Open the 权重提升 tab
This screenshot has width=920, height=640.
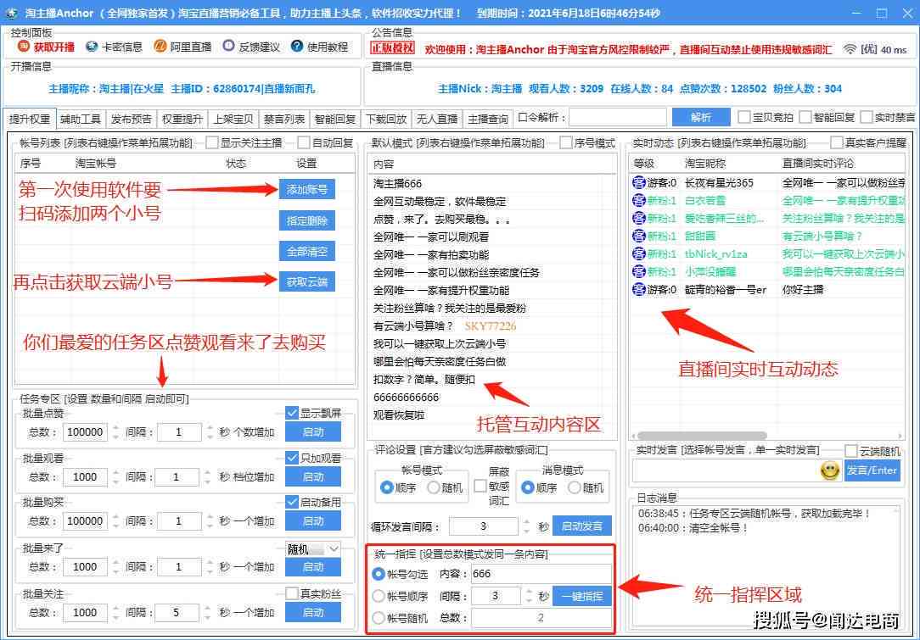(182, 119)
